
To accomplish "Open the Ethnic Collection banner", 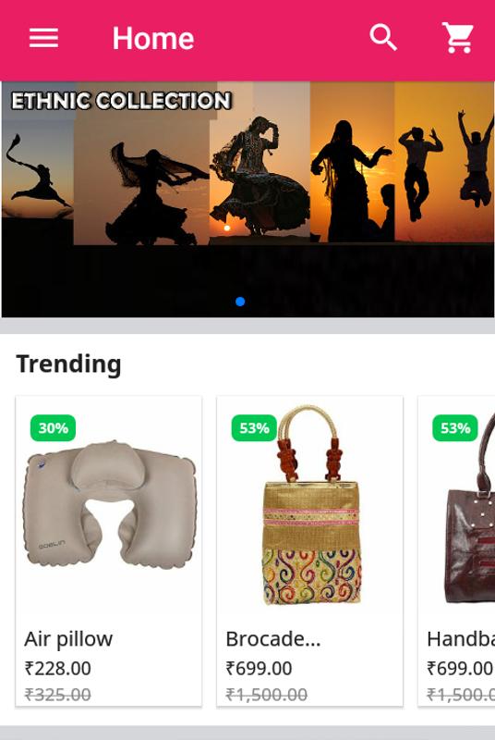I will (x=247, y=199).
